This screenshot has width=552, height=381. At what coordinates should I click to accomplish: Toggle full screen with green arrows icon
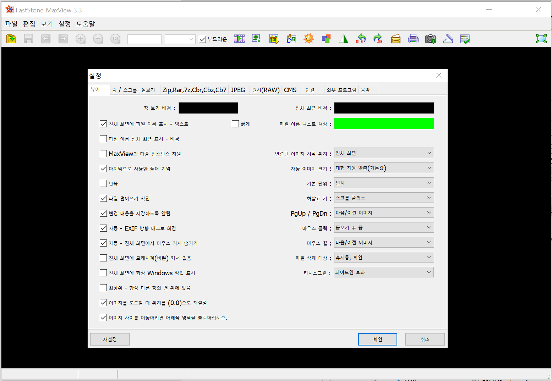[541, 39]
